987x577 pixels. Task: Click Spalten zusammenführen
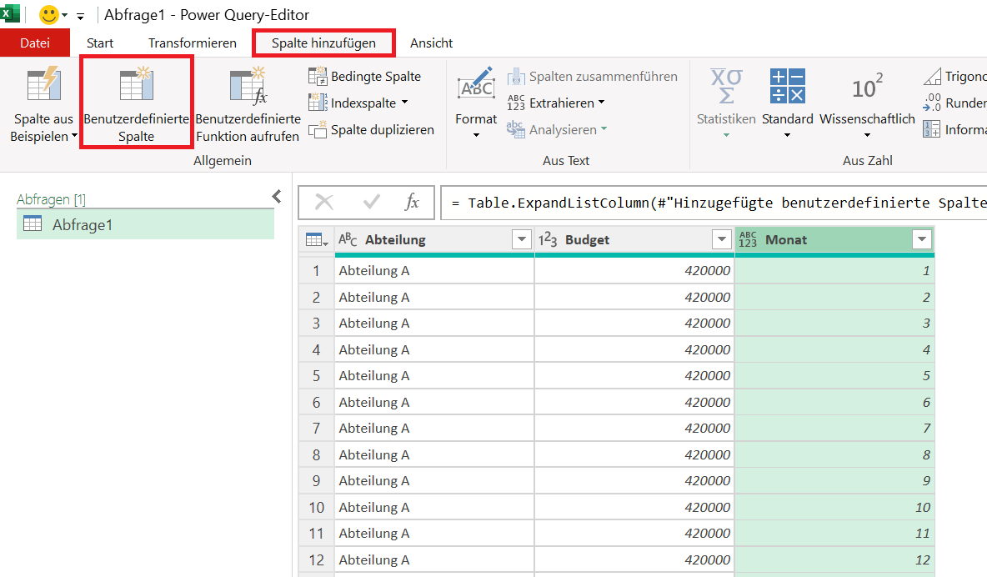(593, 76)
